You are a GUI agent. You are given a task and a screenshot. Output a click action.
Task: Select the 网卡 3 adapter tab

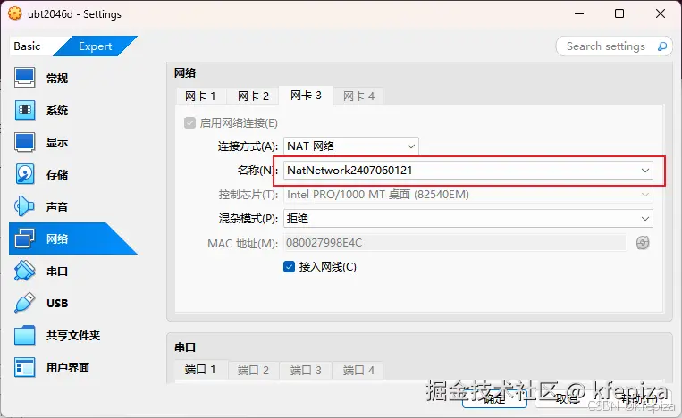306,96
